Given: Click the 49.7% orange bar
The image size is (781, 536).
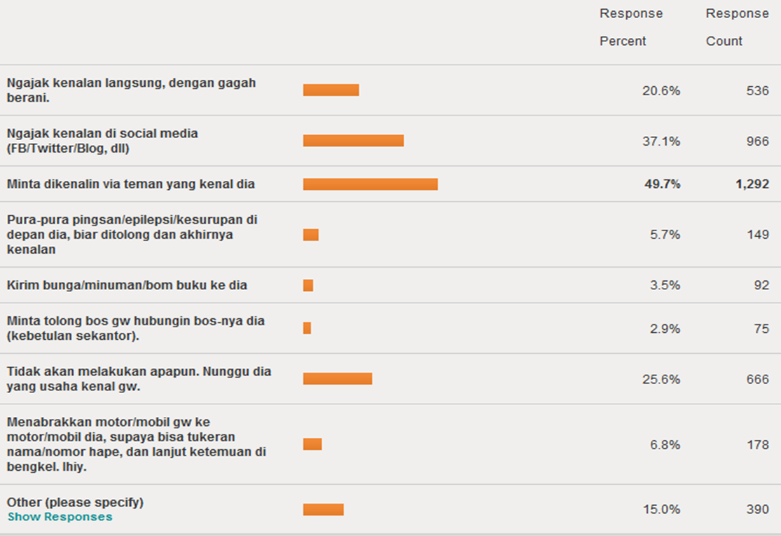Looking at the screenshot, I should point(370,184).
